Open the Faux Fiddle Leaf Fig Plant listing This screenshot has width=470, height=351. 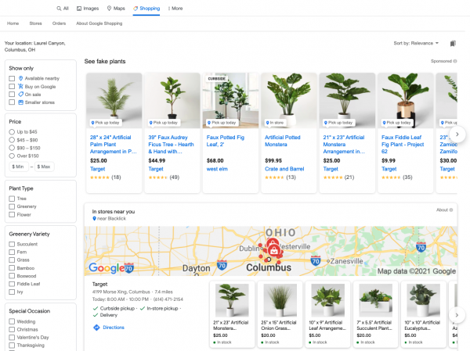403,144
